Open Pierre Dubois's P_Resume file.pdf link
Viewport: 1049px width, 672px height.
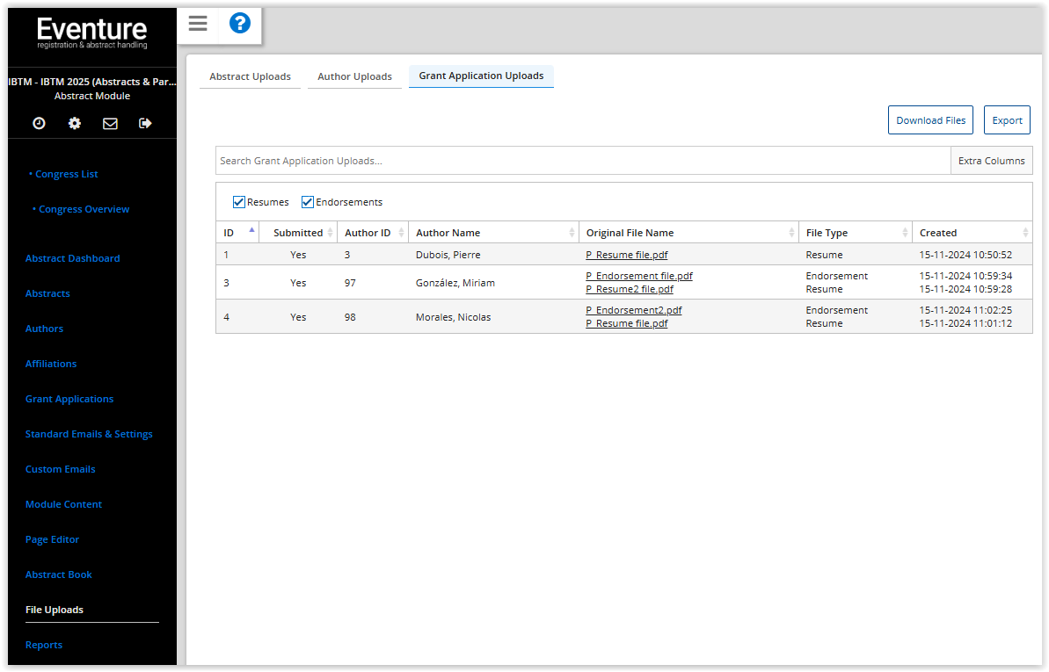627,255
